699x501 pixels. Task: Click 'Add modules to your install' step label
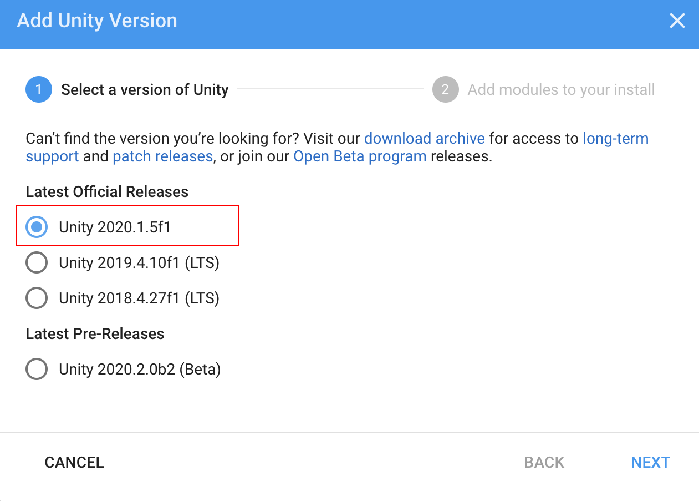pyautogui.click(x=561, y=90)
